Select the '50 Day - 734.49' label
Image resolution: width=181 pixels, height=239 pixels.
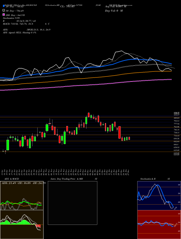(15, 11)
